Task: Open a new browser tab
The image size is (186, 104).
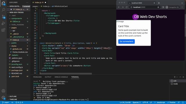Action: click(159, 3)
